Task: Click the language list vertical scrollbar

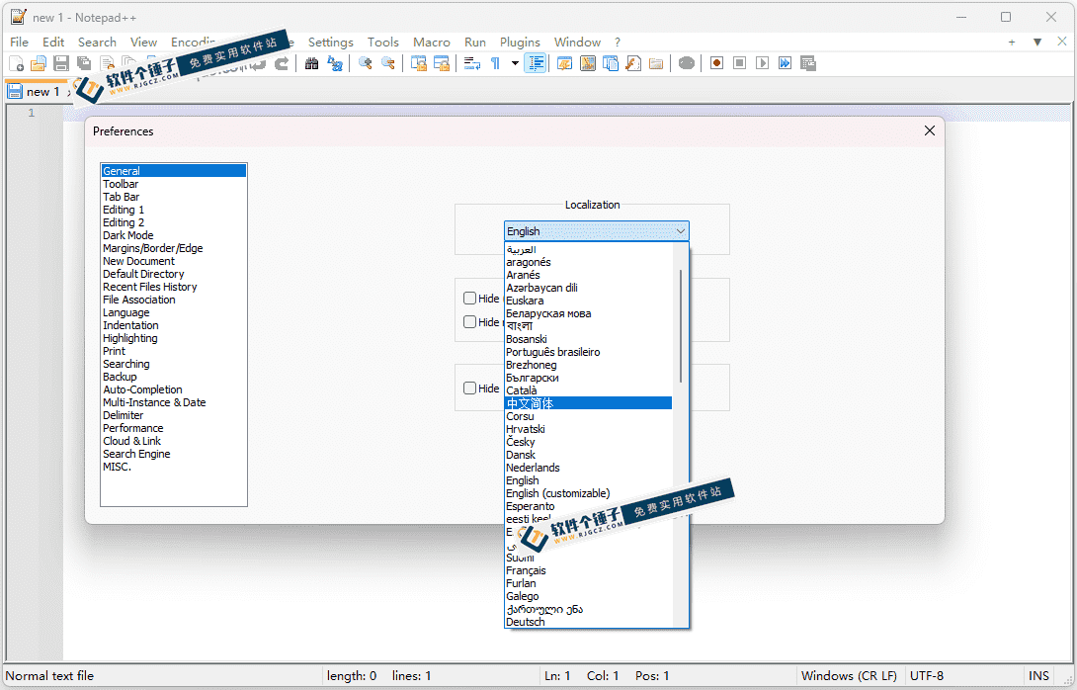Action: [681, 326]
